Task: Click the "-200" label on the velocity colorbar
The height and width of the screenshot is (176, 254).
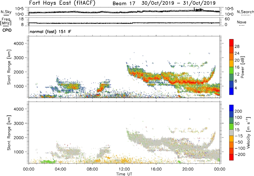Action: point(240,154)
